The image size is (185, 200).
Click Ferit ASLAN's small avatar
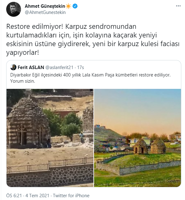pos(13,67)
